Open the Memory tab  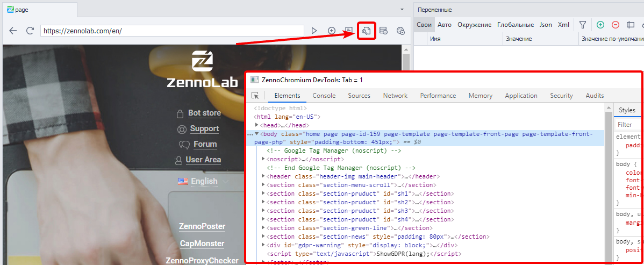480,95
